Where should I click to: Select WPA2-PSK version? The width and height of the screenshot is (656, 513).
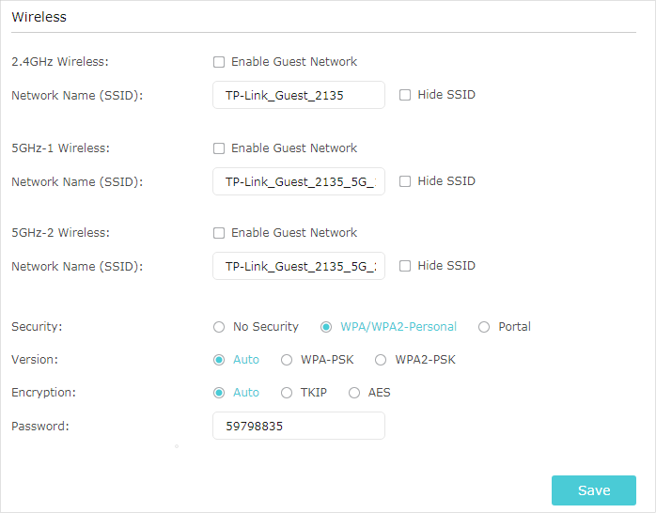pos(381,360)
